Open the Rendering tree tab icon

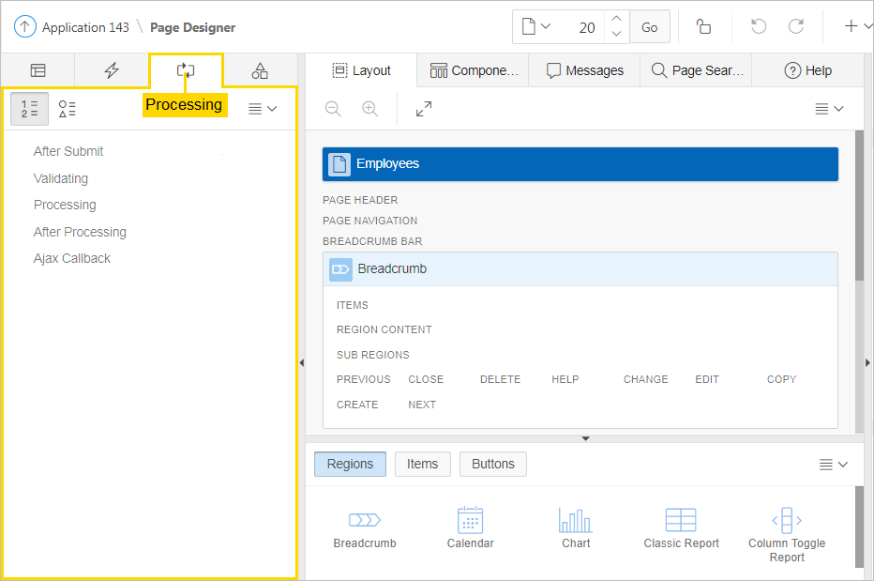(x=38, y=70)
